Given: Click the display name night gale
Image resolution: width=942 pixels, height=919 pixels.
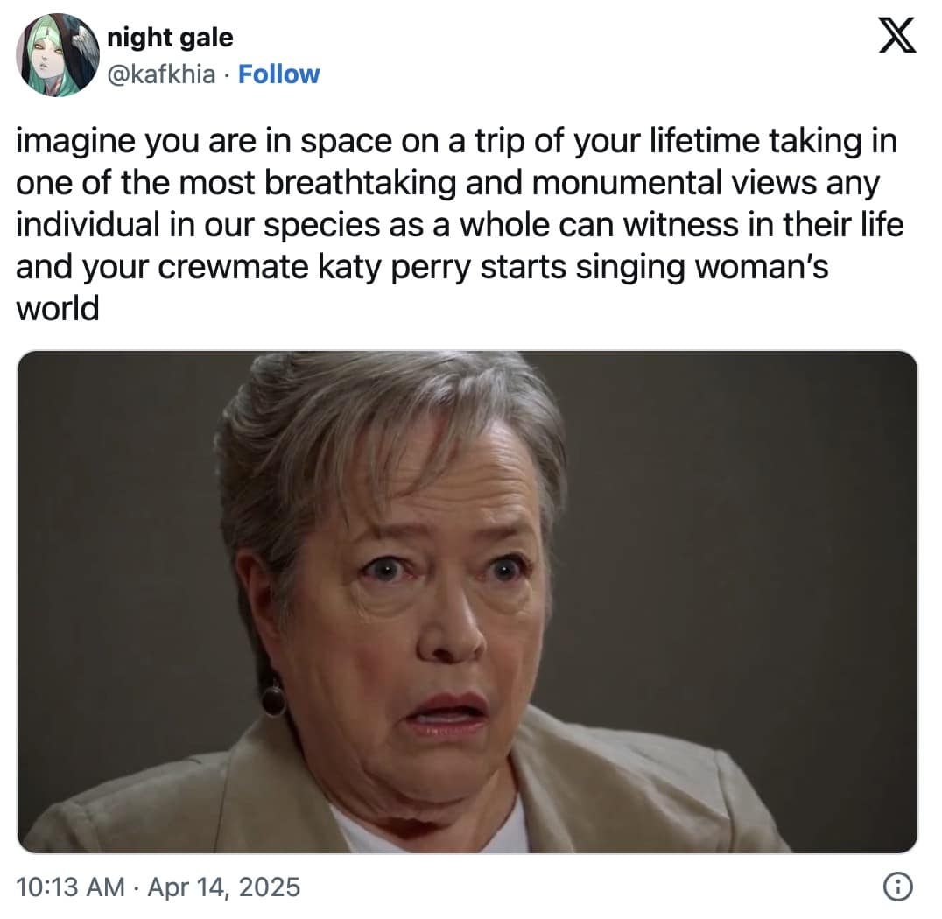Looking at the screenshot, I should (x=169, y=38).
